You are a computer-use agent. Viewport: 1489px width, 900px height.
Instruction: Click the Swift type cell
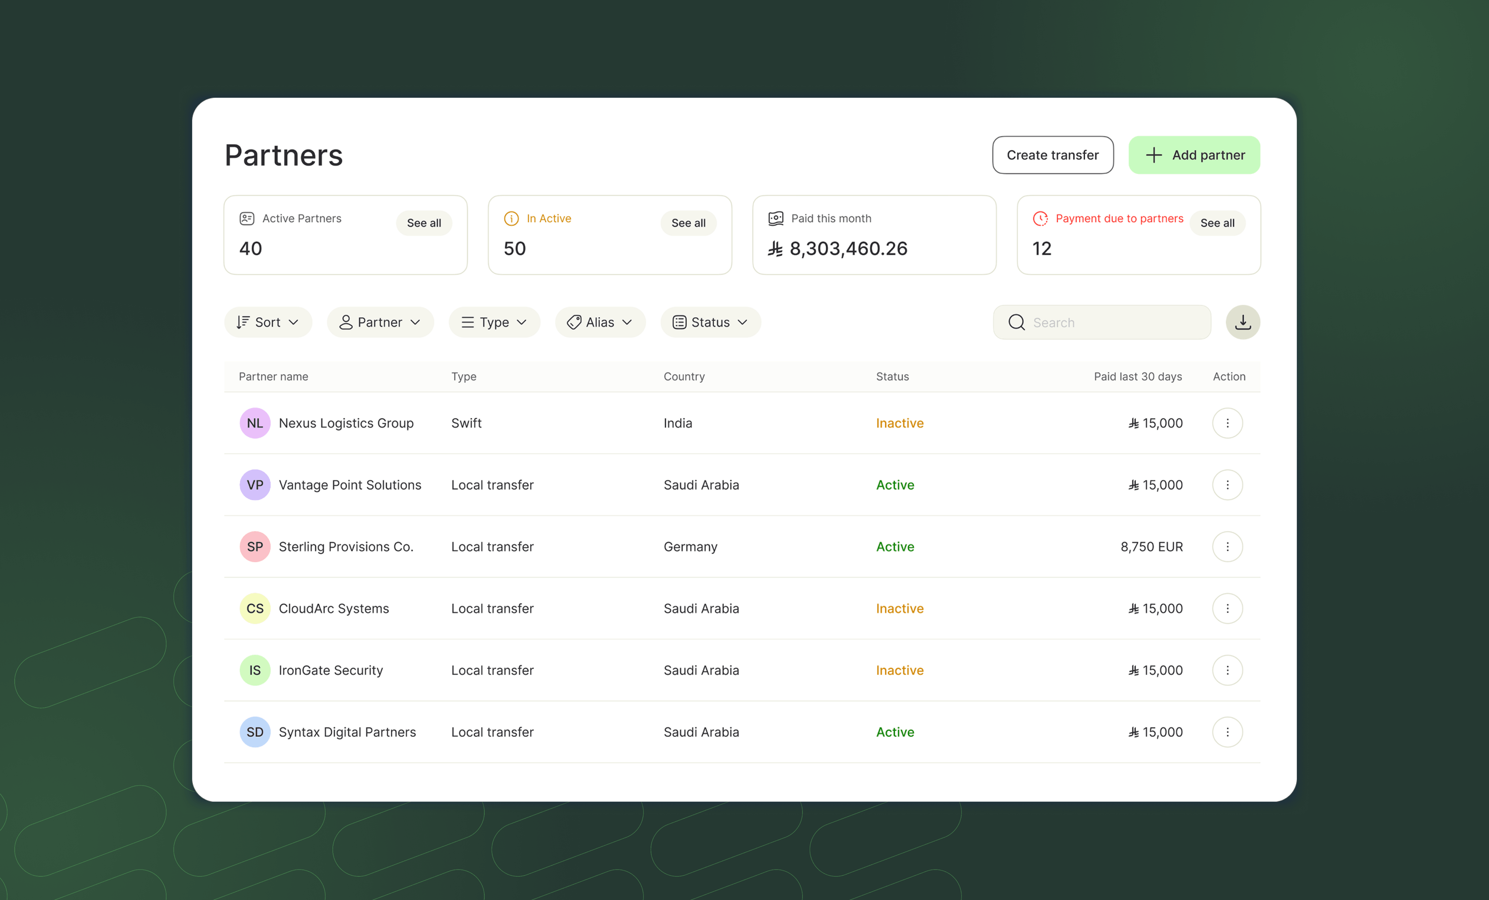pyautogui.click(x=466, y=423)
